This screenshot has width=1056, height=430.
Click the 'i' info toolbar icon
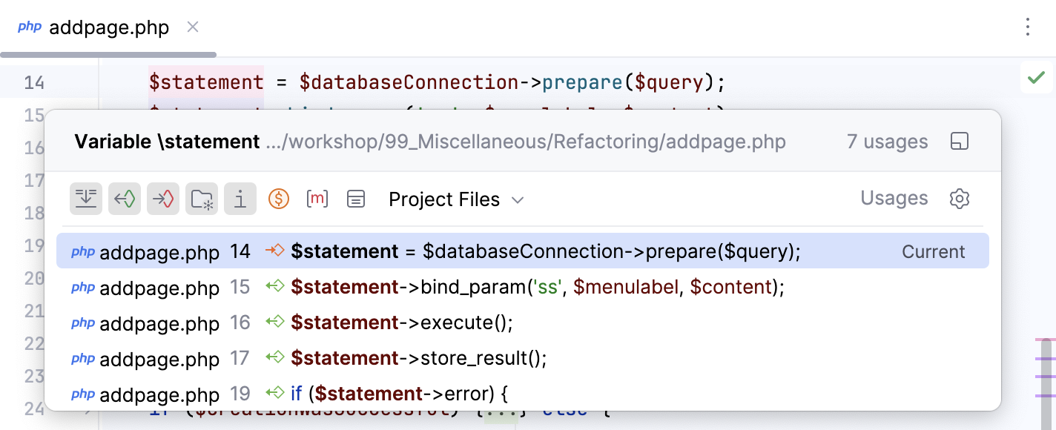click(x=240, y=199)
